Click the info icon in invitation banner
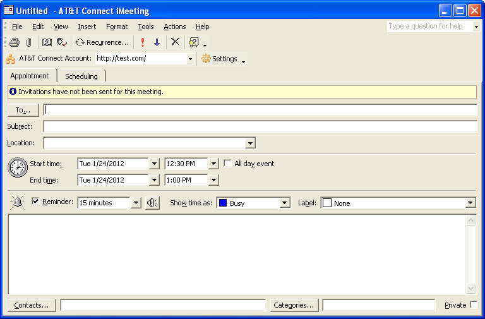Image resolution: width=485 pixels, height=319 pixels. click(x=13, y=91)
